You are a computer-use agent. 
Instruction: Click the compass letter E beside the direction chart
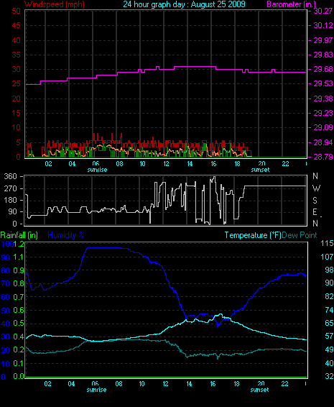point(315,212)
